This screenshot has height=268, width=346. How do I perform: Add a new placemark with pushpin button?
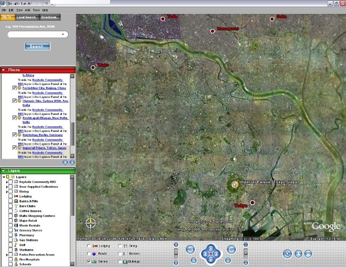click(x=287, y=254)
